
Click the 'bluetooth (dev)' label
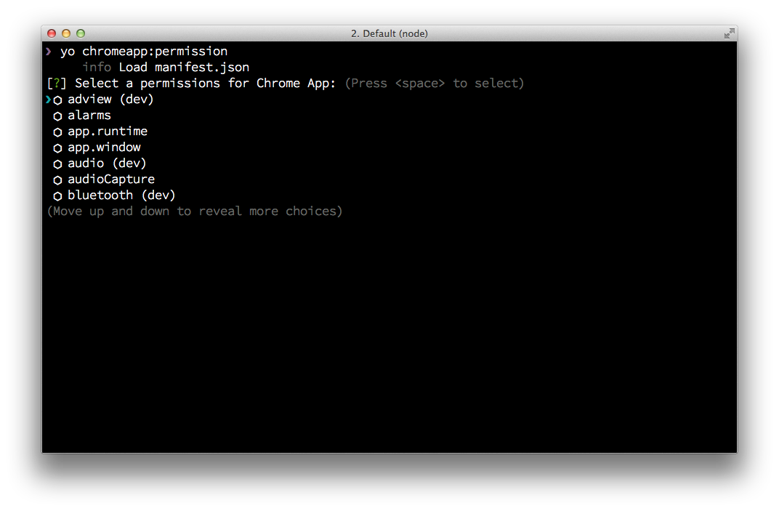click(121, 195)
